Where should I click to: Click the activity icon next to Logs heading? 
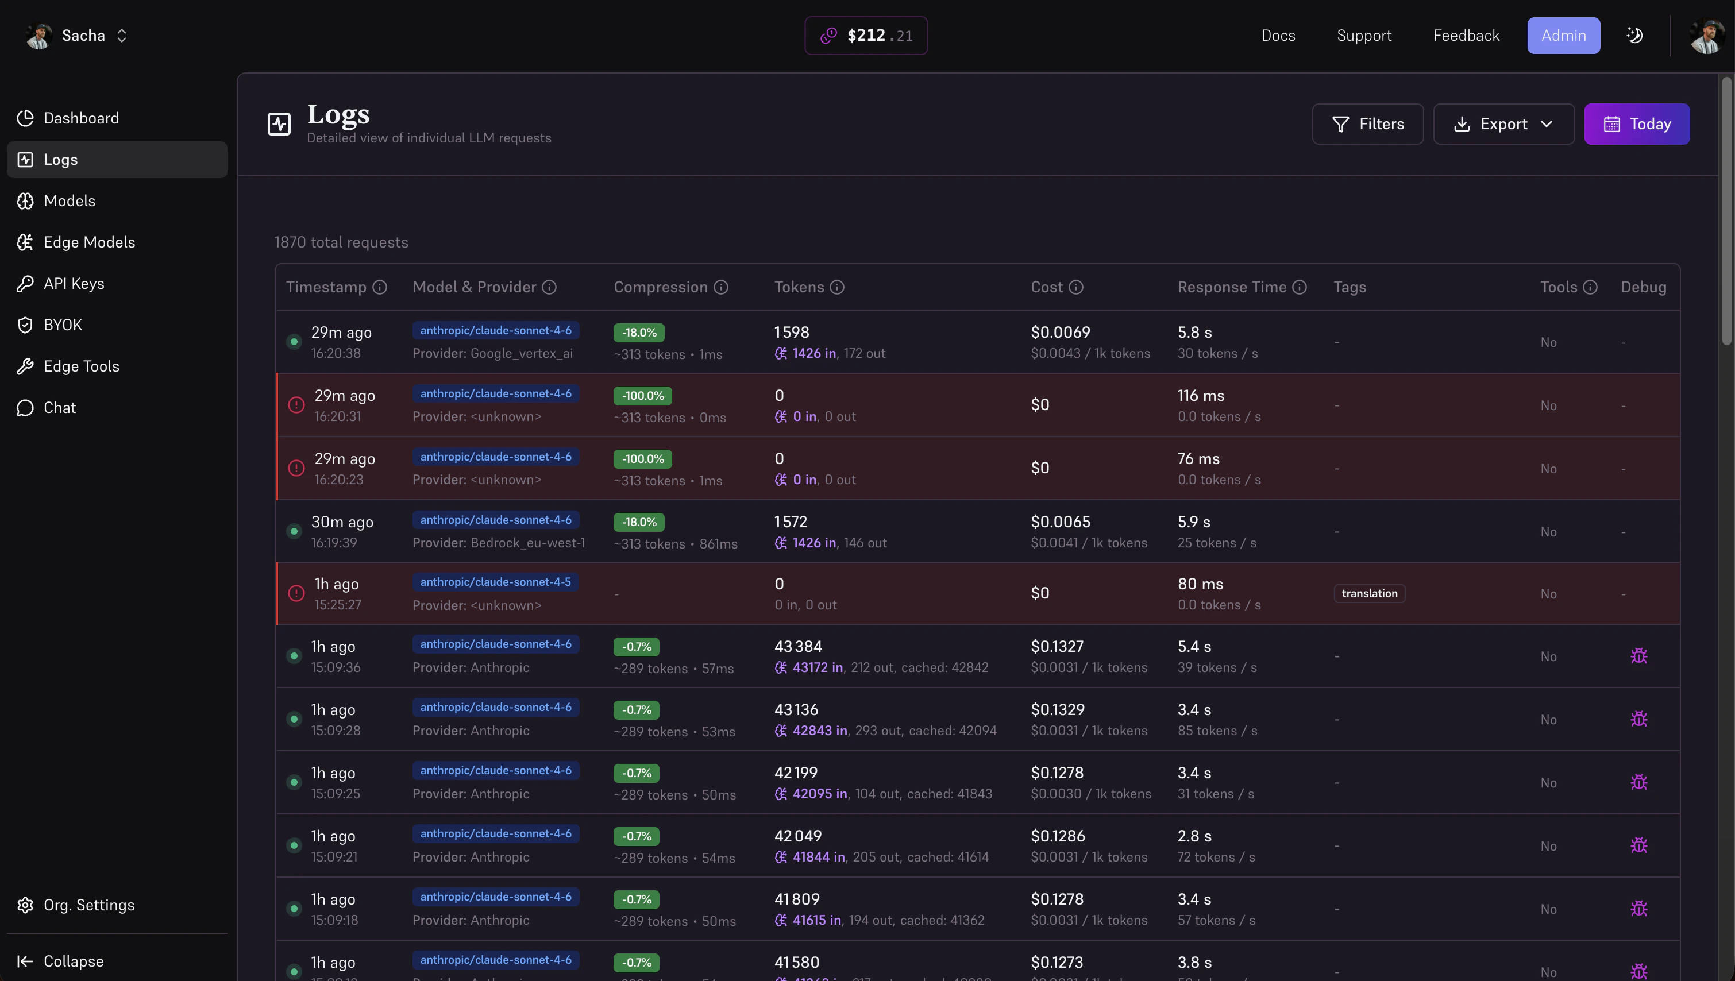click(x=279, y=123)
